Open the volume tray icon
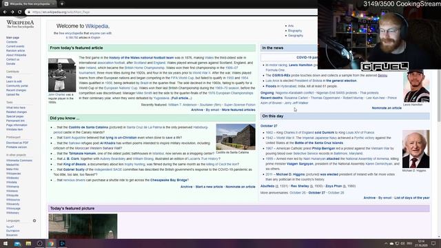Viewport: 441px width, 248px height. (x=402, y=243)
